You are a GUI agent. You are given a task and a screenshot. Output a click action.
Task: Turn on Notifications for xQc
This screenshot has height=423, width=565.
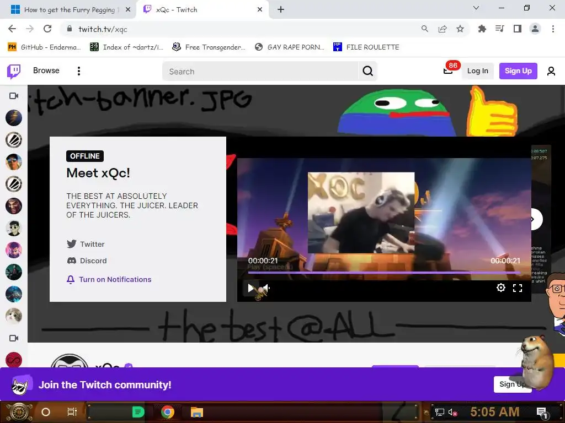pos(109,279)
